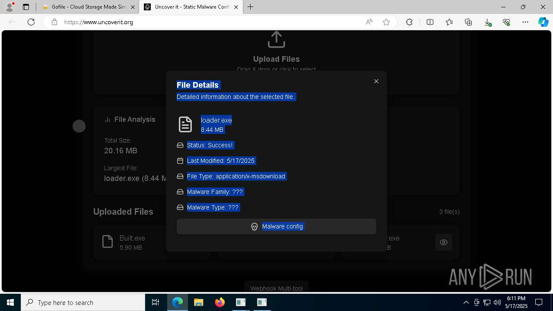This screenshot has width=553, height=311.
Task: Add this page to favorites star
Action: tap(386, 22)
